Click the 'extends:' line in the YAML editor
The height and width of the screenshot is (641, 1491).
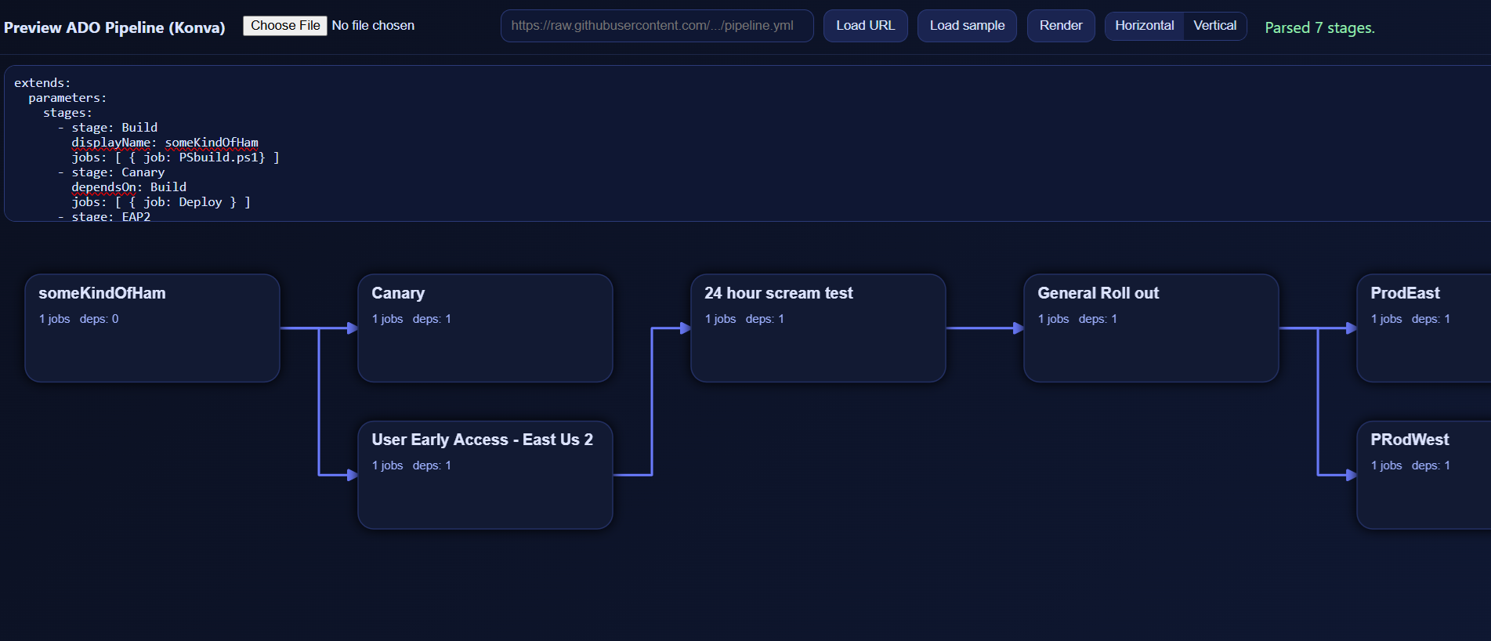(x=42, y=83)
